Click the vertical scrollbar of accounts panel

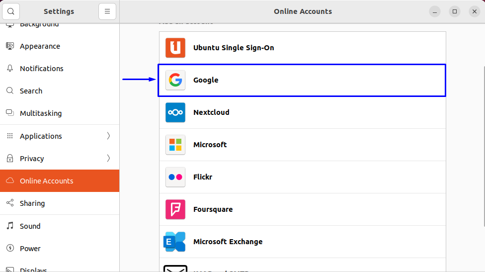484,147
